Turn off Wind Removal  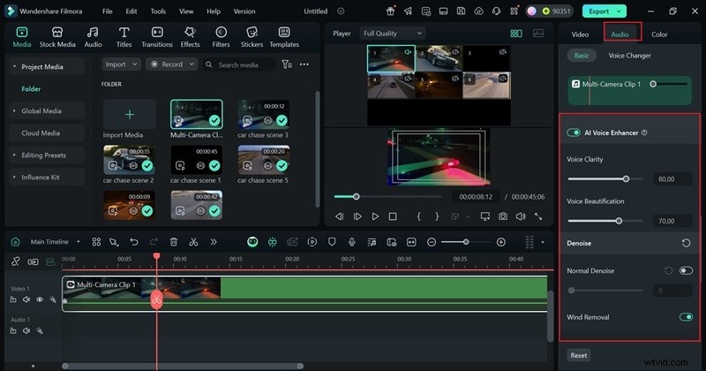tap(685, 317)
